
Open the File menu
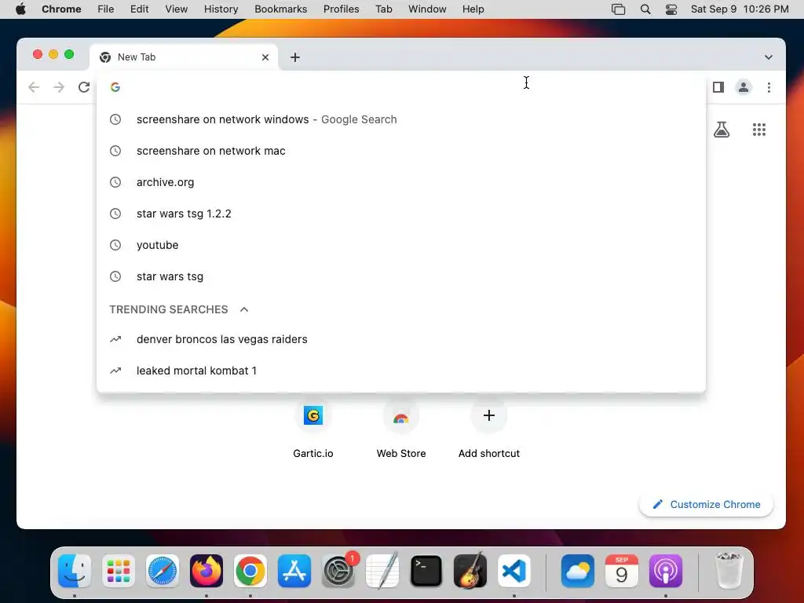(x=106, y=9)
